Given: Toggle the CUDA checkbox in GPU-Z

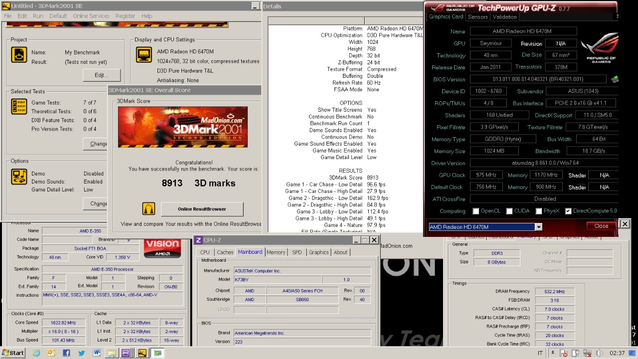Looking at the screenshot, I should tap(509, 211).
